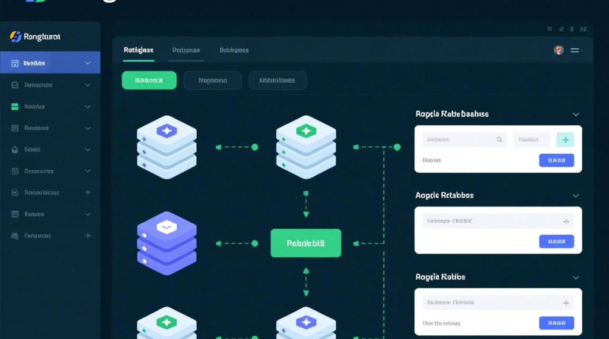
Task: Select the fully visible green-badged database stack
Action: (x=306, y=147)
